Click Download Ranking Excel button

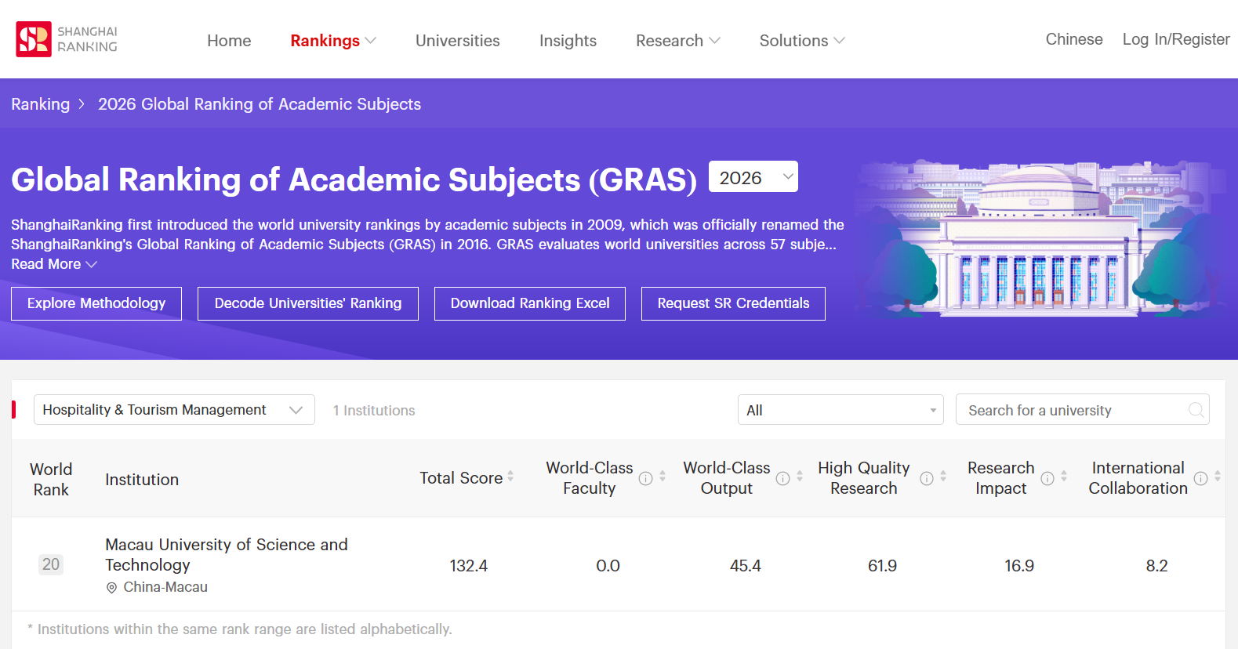tap(530, 303)
